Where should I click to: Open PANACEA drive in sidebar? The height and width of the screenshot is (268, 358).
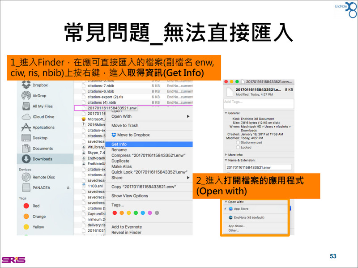tap(36, 187)
